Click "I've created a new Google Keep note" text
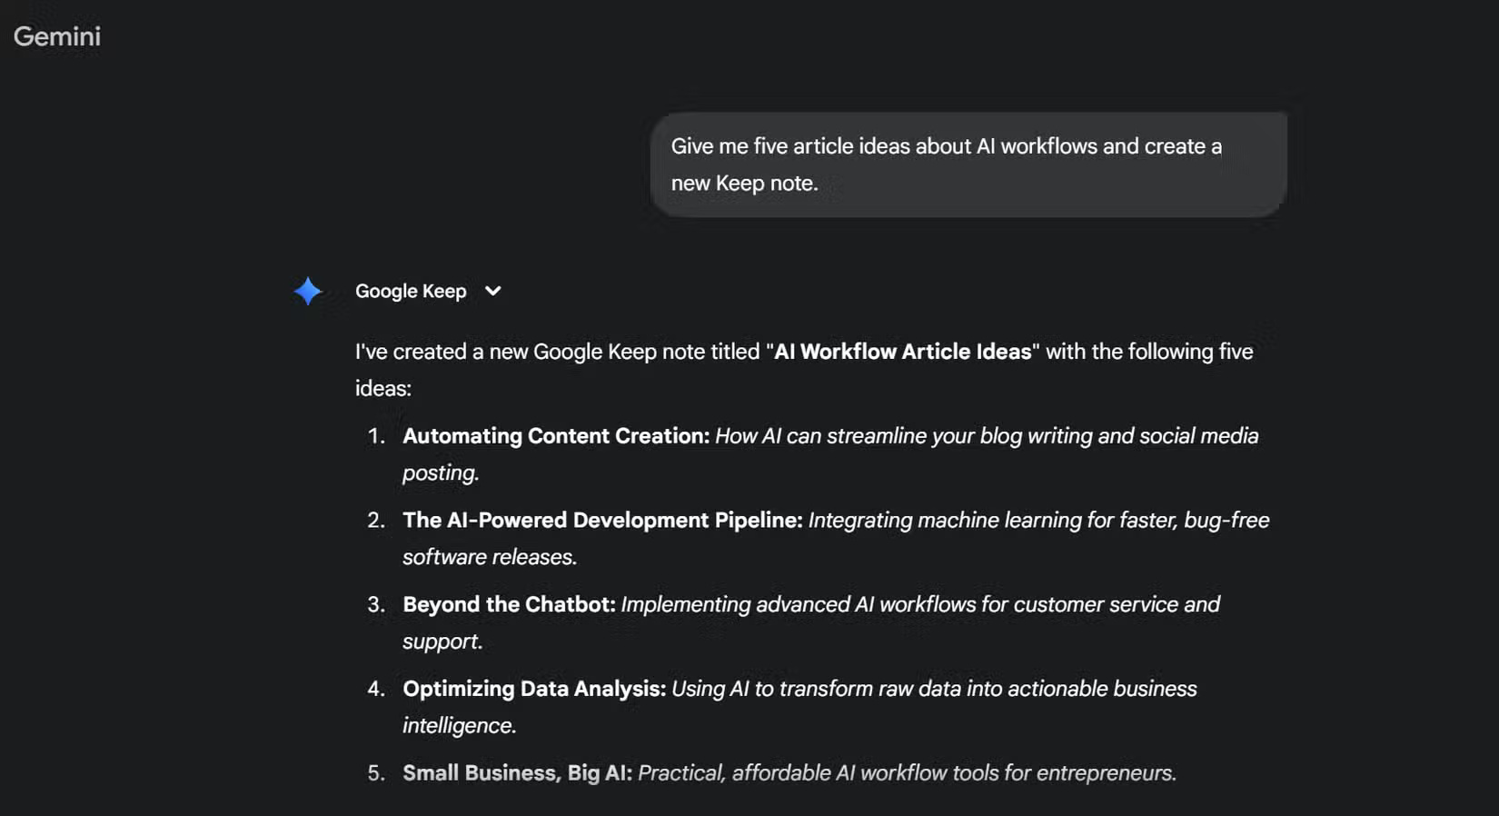 (x=557, y=352)
